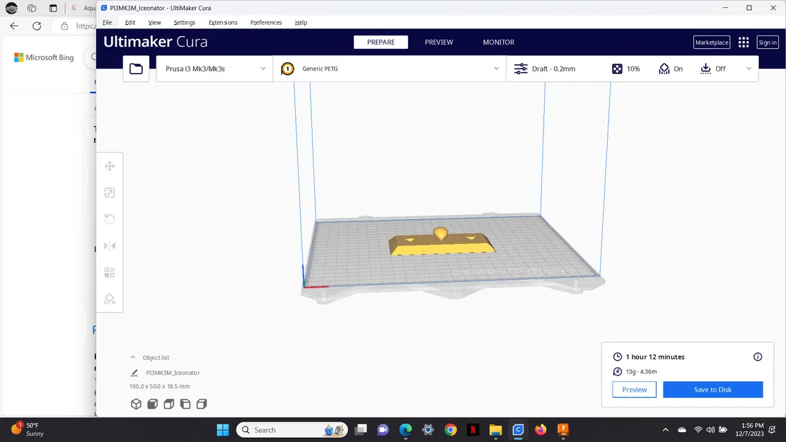This screenshot has height=442, width=786.
Task: Expand the Generic PETG material dropdown
Action: click(x=496, y=69)
